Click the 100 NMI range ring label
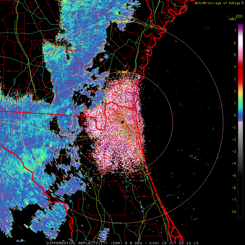The image size is (245, 245). [x=122, y=22]
